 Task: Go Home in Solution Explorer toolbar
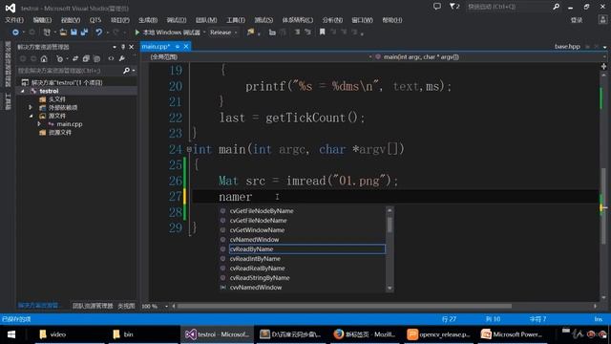(44, 59)
